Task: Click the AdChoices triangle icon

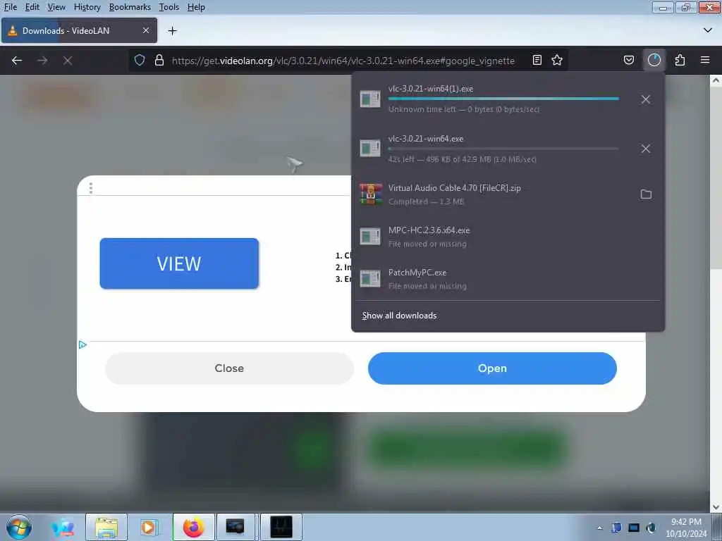Action: 82,344
